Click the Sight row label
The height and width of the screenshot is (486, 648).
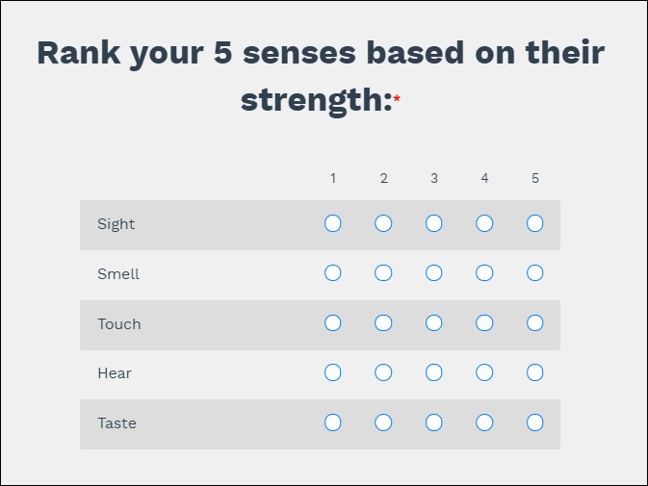pyautogui.click(x=117, y=224)
